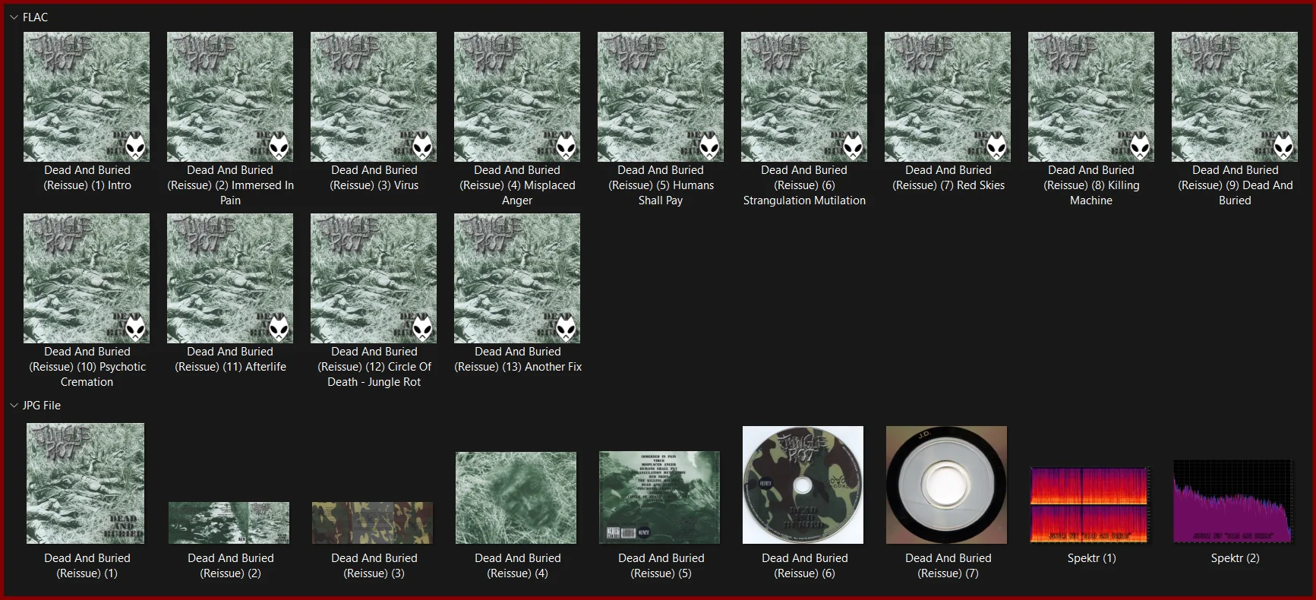
Task: Select JPG front cover image Reissue (1)
Action: (85, 484)
